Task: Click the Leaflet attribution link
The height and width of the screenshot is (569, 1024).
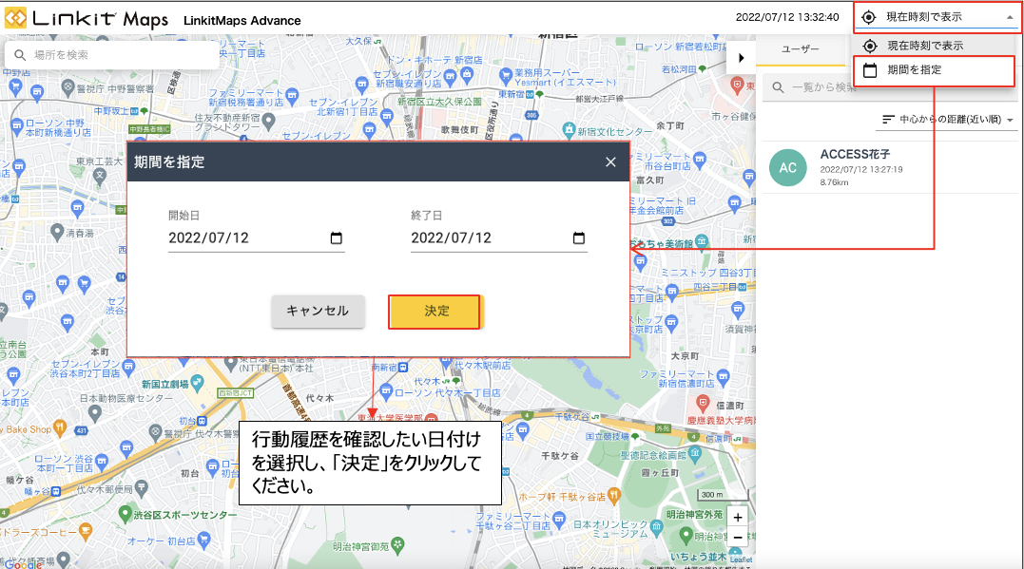Action: click(x=742, y=560)
